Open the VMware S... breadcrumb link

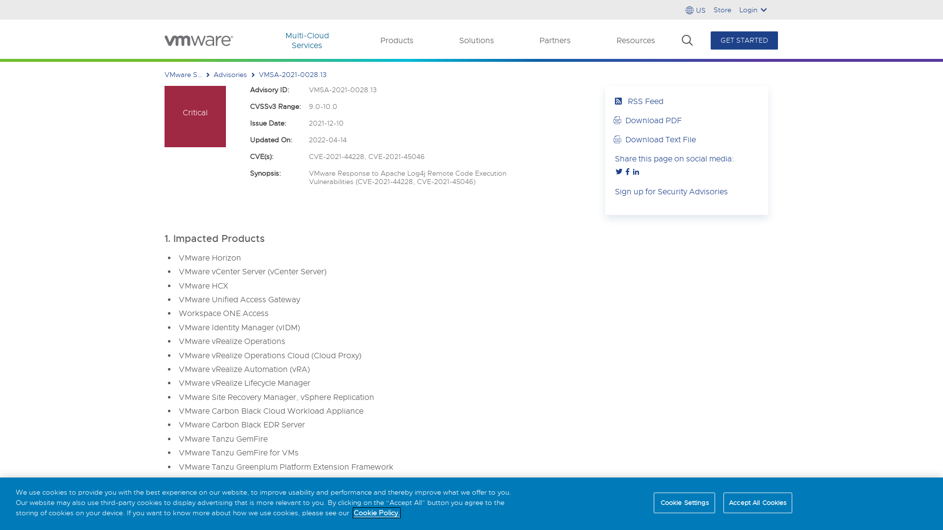pyautogui.click(x=183, y=75)
